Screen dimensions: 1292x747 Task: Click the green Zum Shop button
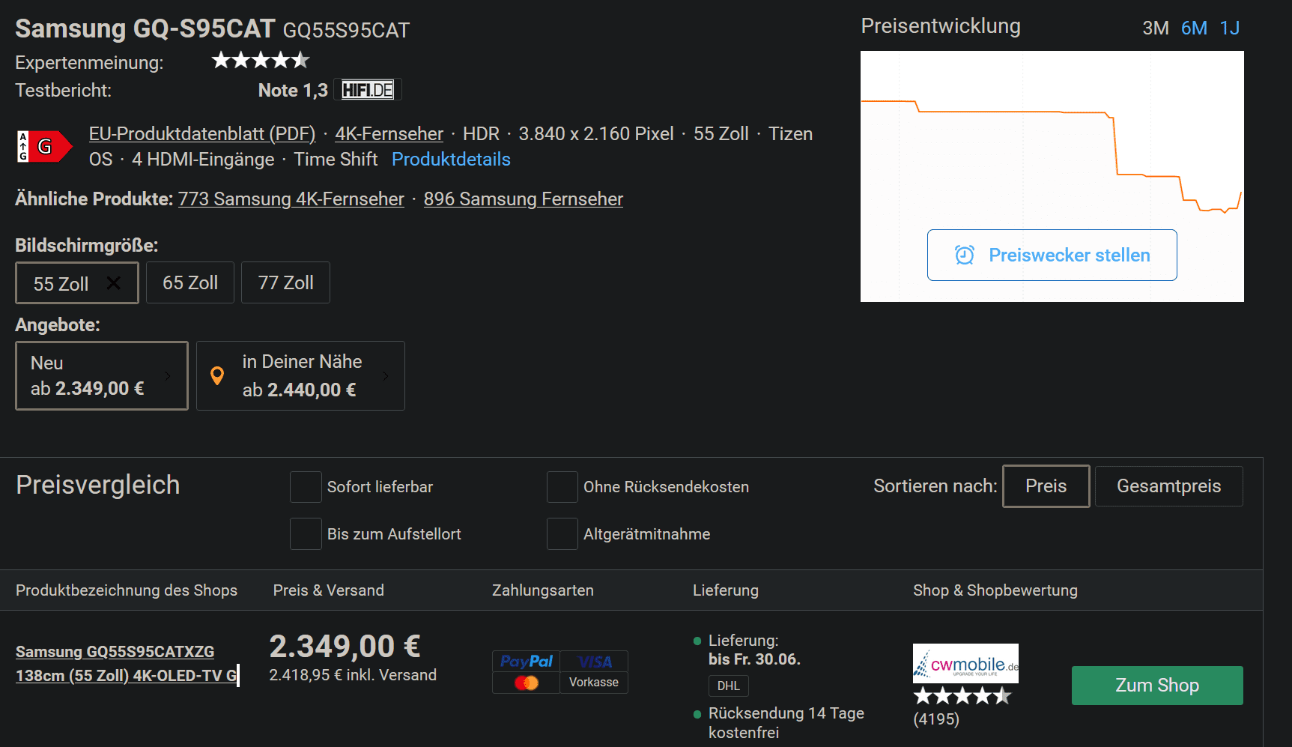click(1157, 686)
